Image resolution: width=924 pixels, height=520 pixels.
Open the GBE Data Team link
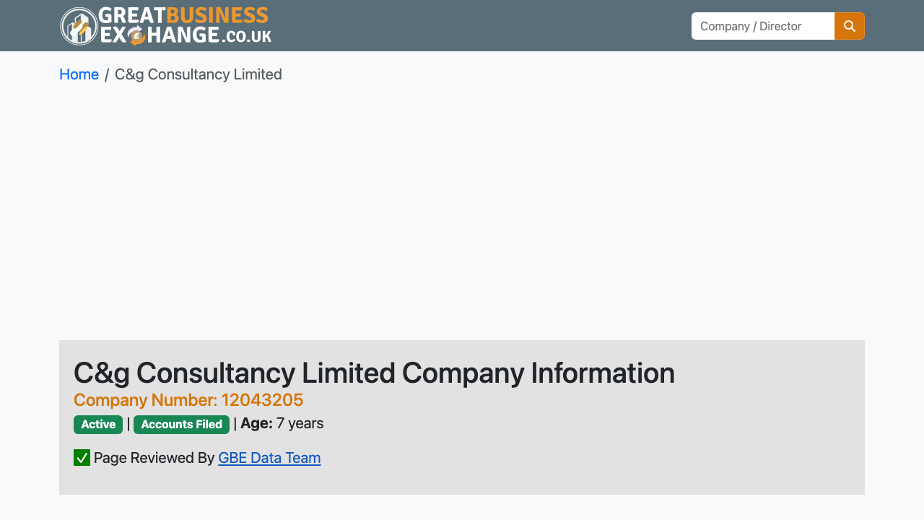(269, 458)
